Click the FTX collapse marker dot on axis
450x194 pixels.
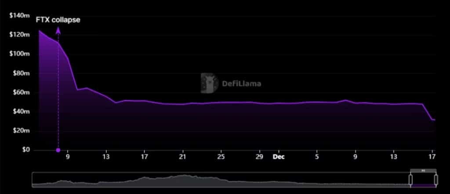[x=58, y=150]
